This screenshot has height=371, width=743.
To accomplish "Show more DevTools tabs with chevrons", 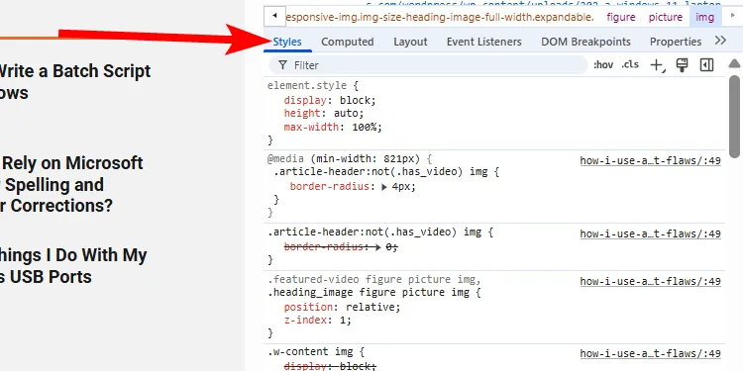I will tap(720, 41).
